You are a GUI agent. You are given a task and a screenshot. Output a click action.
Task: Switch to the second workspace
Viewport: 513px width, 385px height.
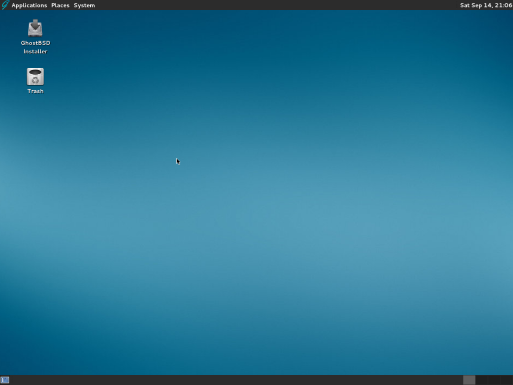tap(481, 380)
